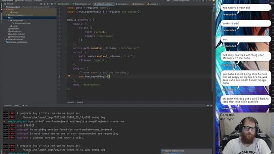The image size is (274, 154).
Task: Select the webpack.config.js editor tab
Action: (x=104, y=4)
